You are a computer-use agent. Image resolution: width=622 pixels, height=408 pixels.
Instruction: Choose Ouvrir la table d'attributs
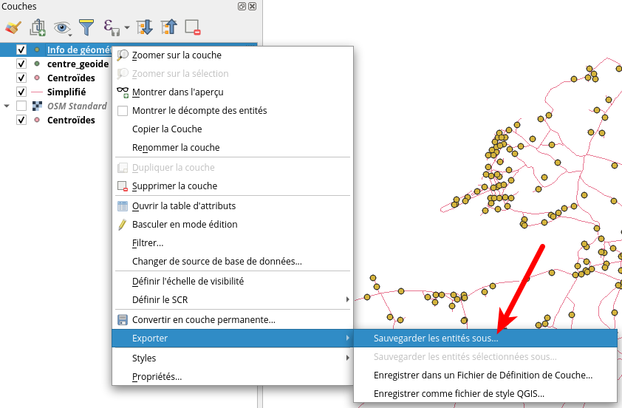(x=233, y=206)
